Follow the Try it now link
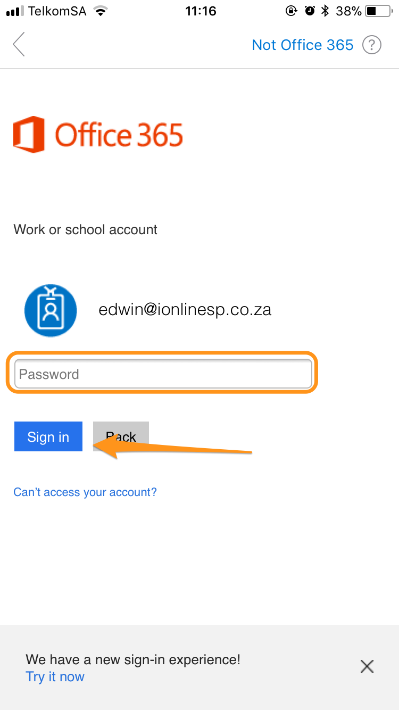Screen dimensions: 399x710 pos(55,676)
